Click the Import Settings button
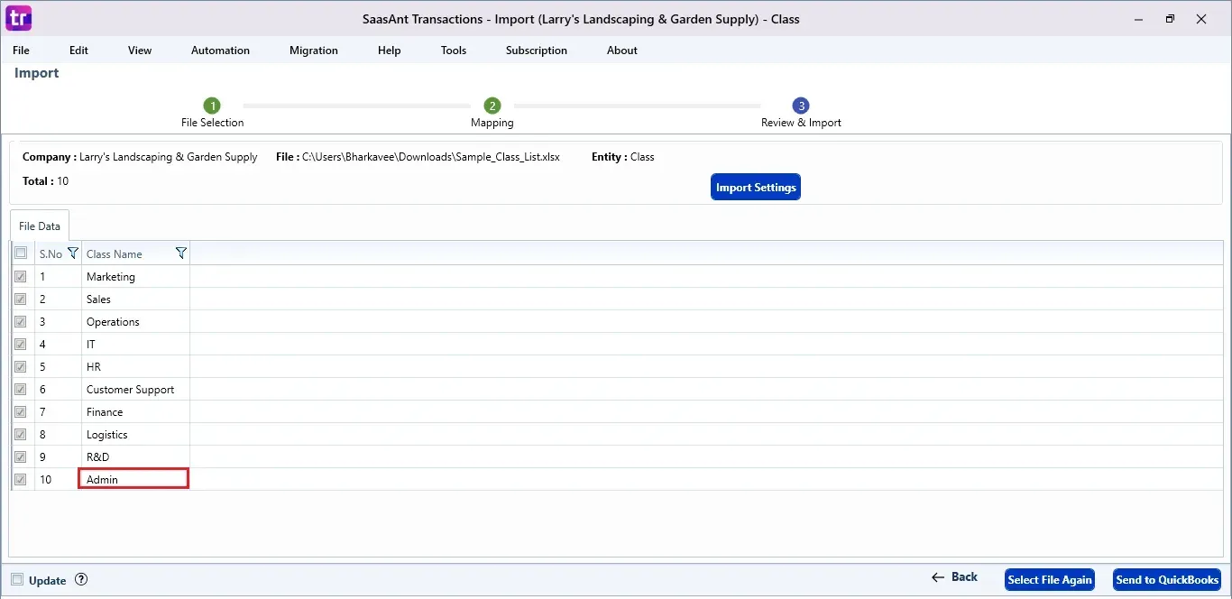 pos(756,188)
